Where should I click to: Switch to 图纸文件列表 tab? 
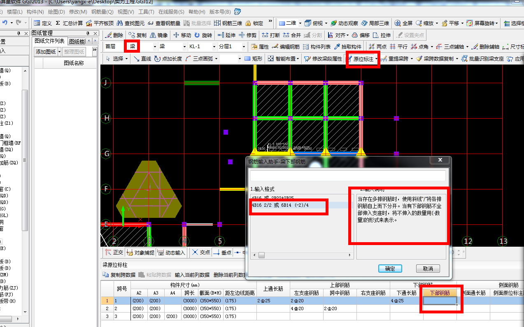[49, 41]
